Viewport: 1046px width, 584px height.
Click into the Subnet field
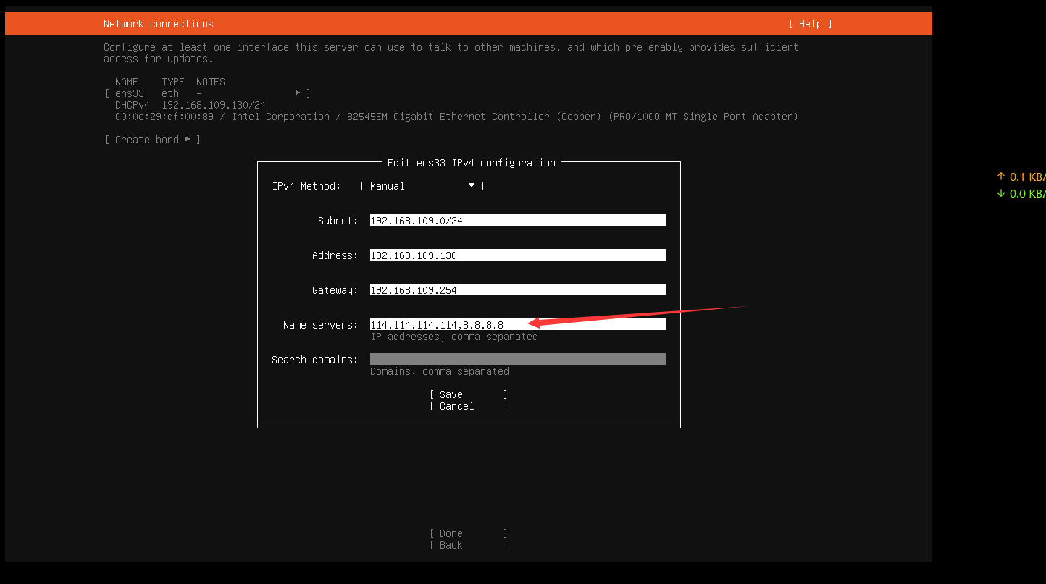click(518, 220)
